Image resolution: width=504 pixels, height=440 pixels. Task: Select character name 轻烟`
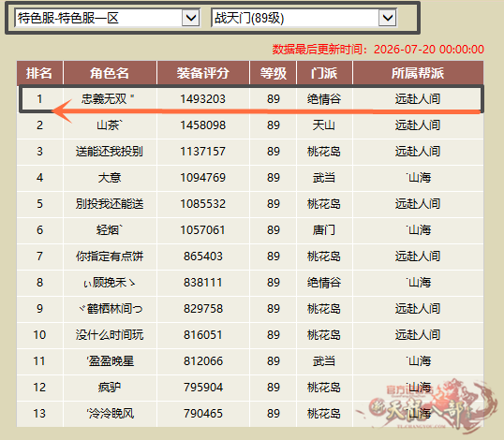pyautogui.click(x=110, y=230)
